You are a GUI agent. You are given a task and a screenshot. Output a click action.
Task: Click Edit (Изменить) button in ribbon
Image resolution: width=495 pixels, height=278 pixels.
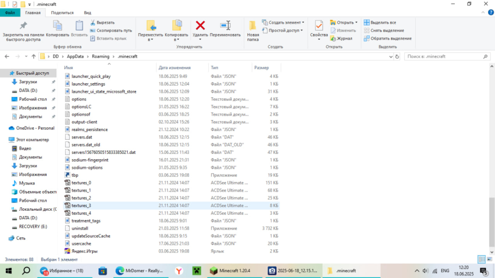pos(343,31)
